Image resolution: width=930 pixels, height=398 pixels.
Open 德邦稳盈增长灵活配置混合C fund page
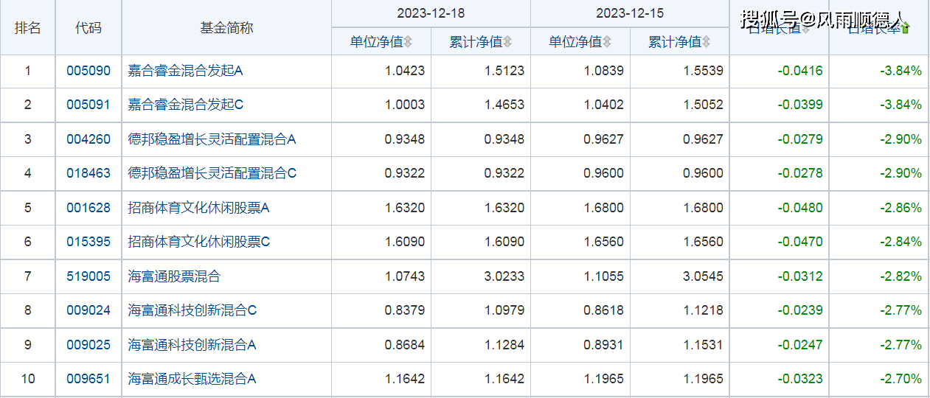pos(212,173)
